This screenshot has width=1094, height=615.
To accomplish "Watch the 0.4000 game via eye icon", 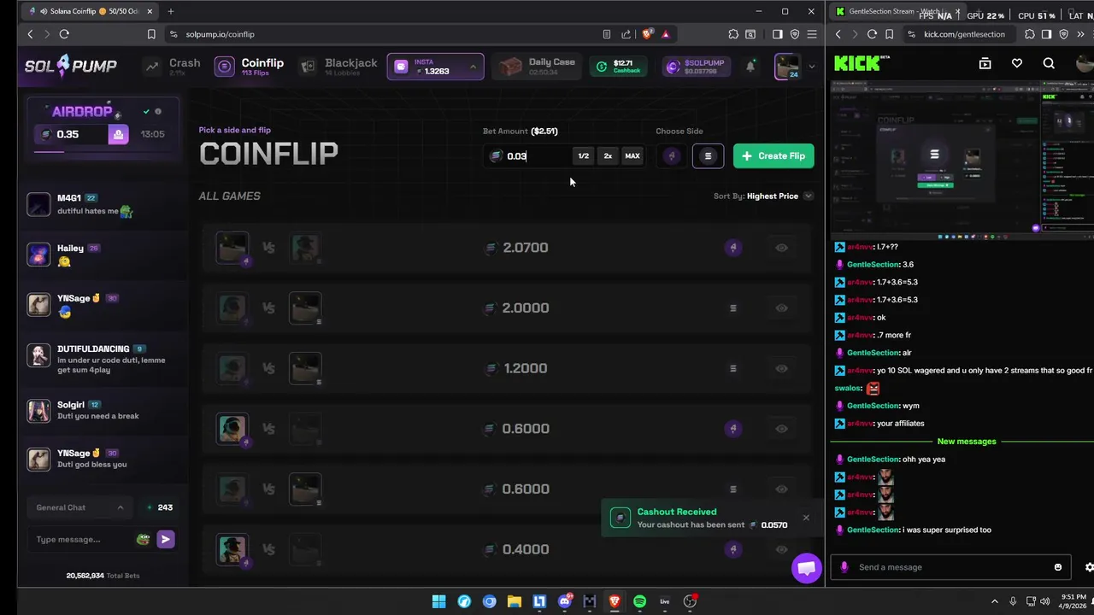I will pyautogui.click(x=781, y=549).
